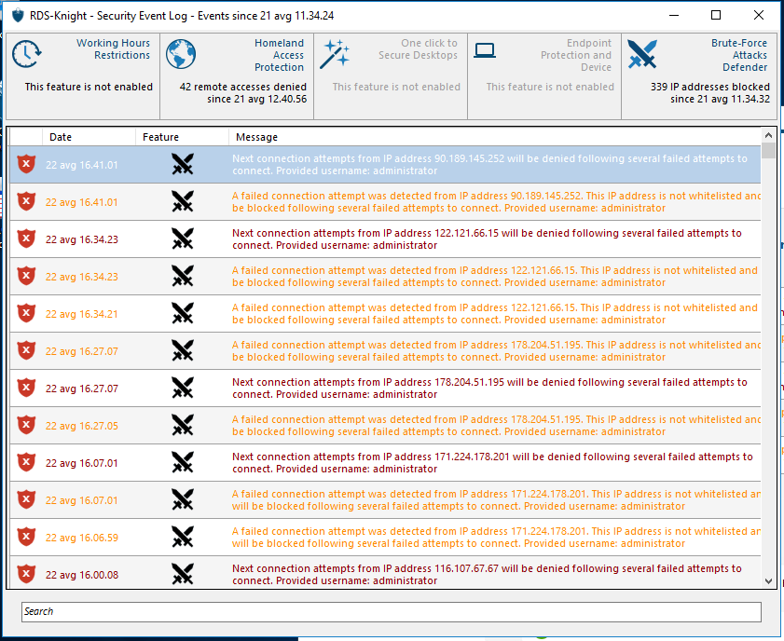This screenshot has height=641, width=784.
Task: Click crossed swords icon in 16.00.08 row
Action: point(183,575)
